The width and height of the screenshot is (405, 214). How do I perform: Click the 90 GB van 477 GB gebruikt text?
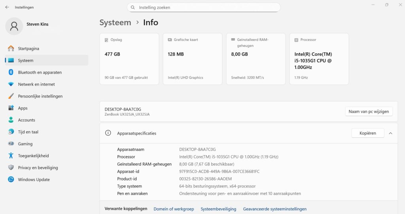126,78
